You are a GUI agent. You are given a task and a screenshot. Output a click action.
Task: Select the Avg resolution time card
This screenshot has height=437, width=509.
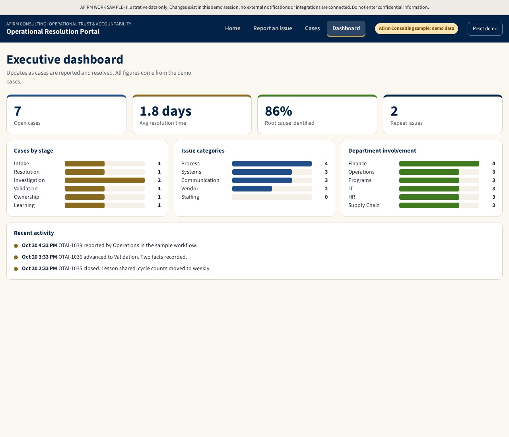tap(192, 114)
